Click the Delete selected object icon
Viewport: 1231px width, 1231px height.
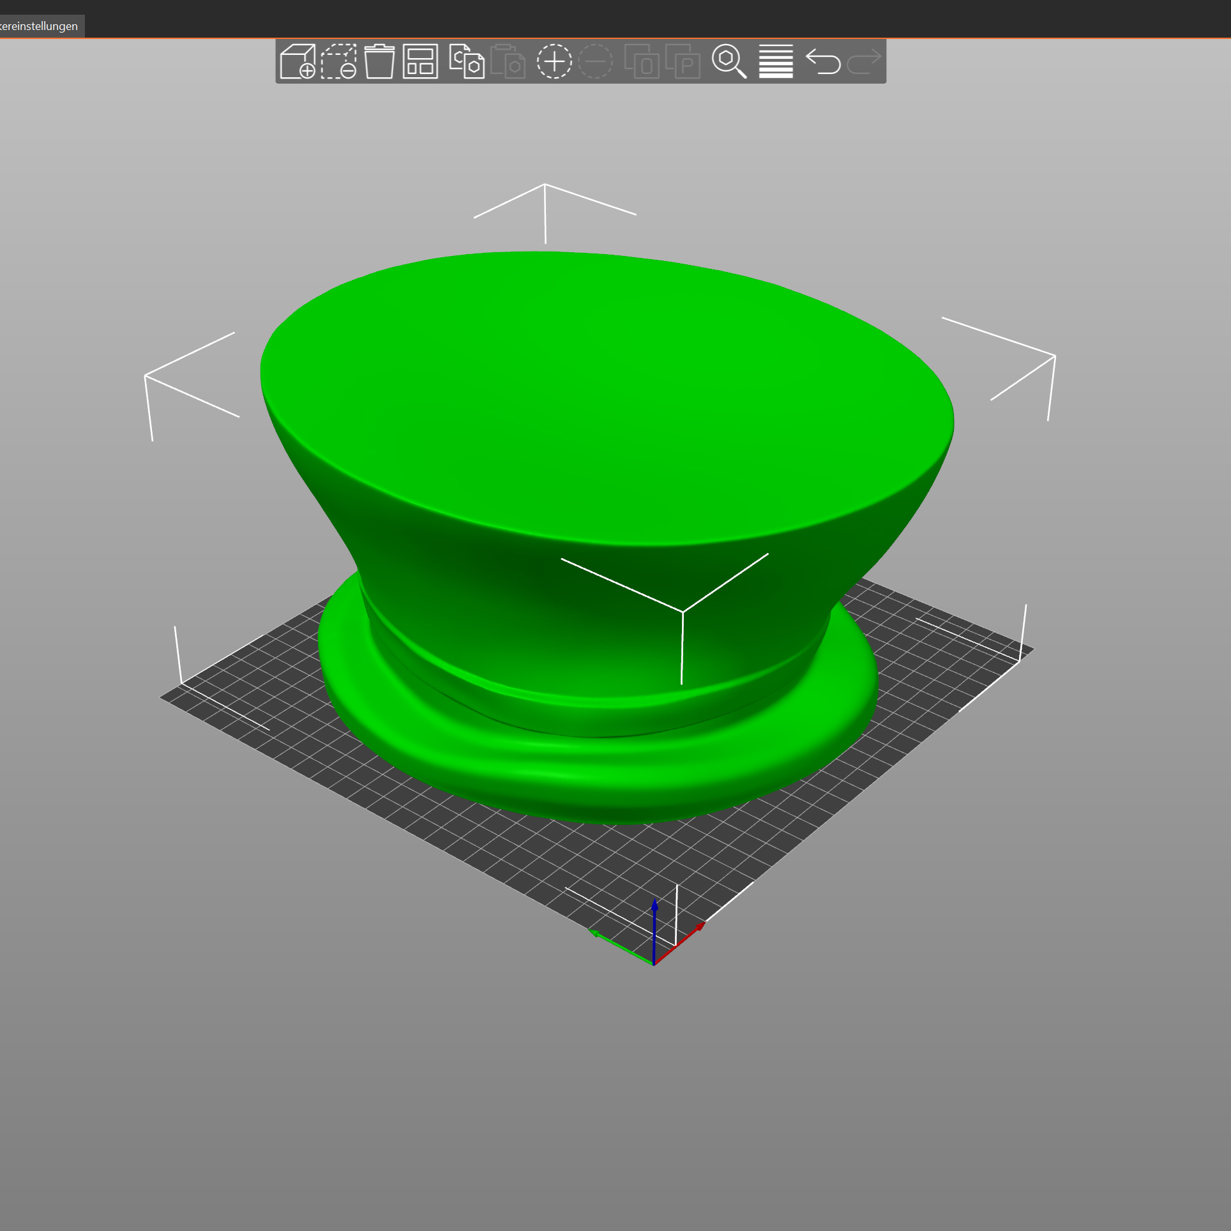coord(338,61)
